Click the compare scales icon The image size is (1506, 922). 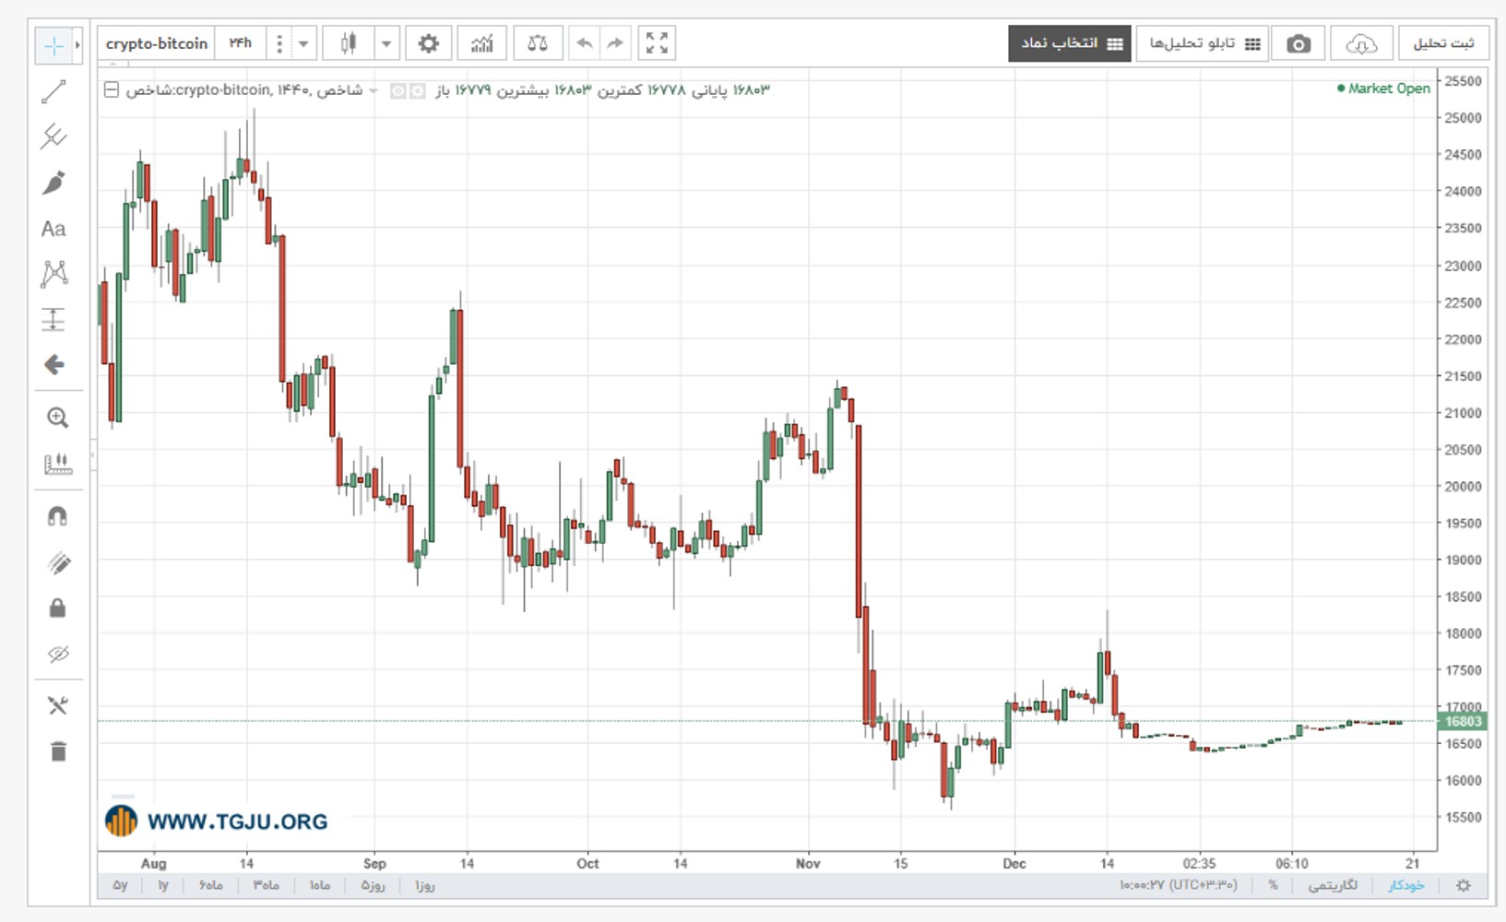pos(538,43)
